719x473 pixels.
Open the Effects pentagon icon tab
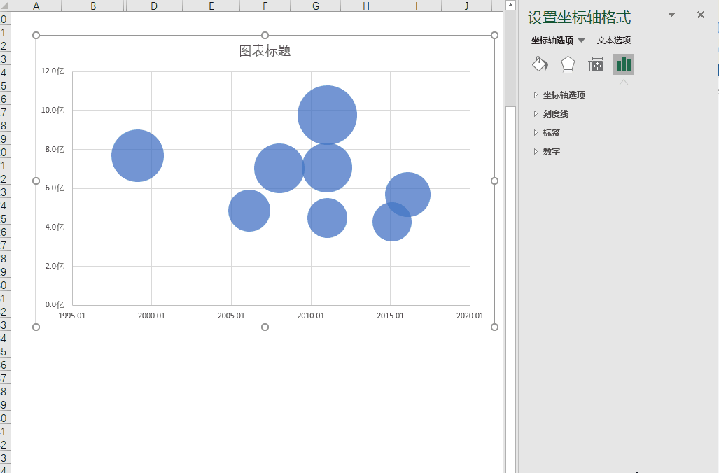click(x=568, y=64)
